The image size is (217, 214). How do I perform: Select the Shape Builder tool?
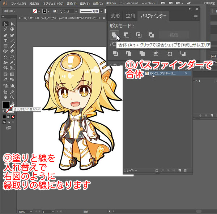point(5,68)
